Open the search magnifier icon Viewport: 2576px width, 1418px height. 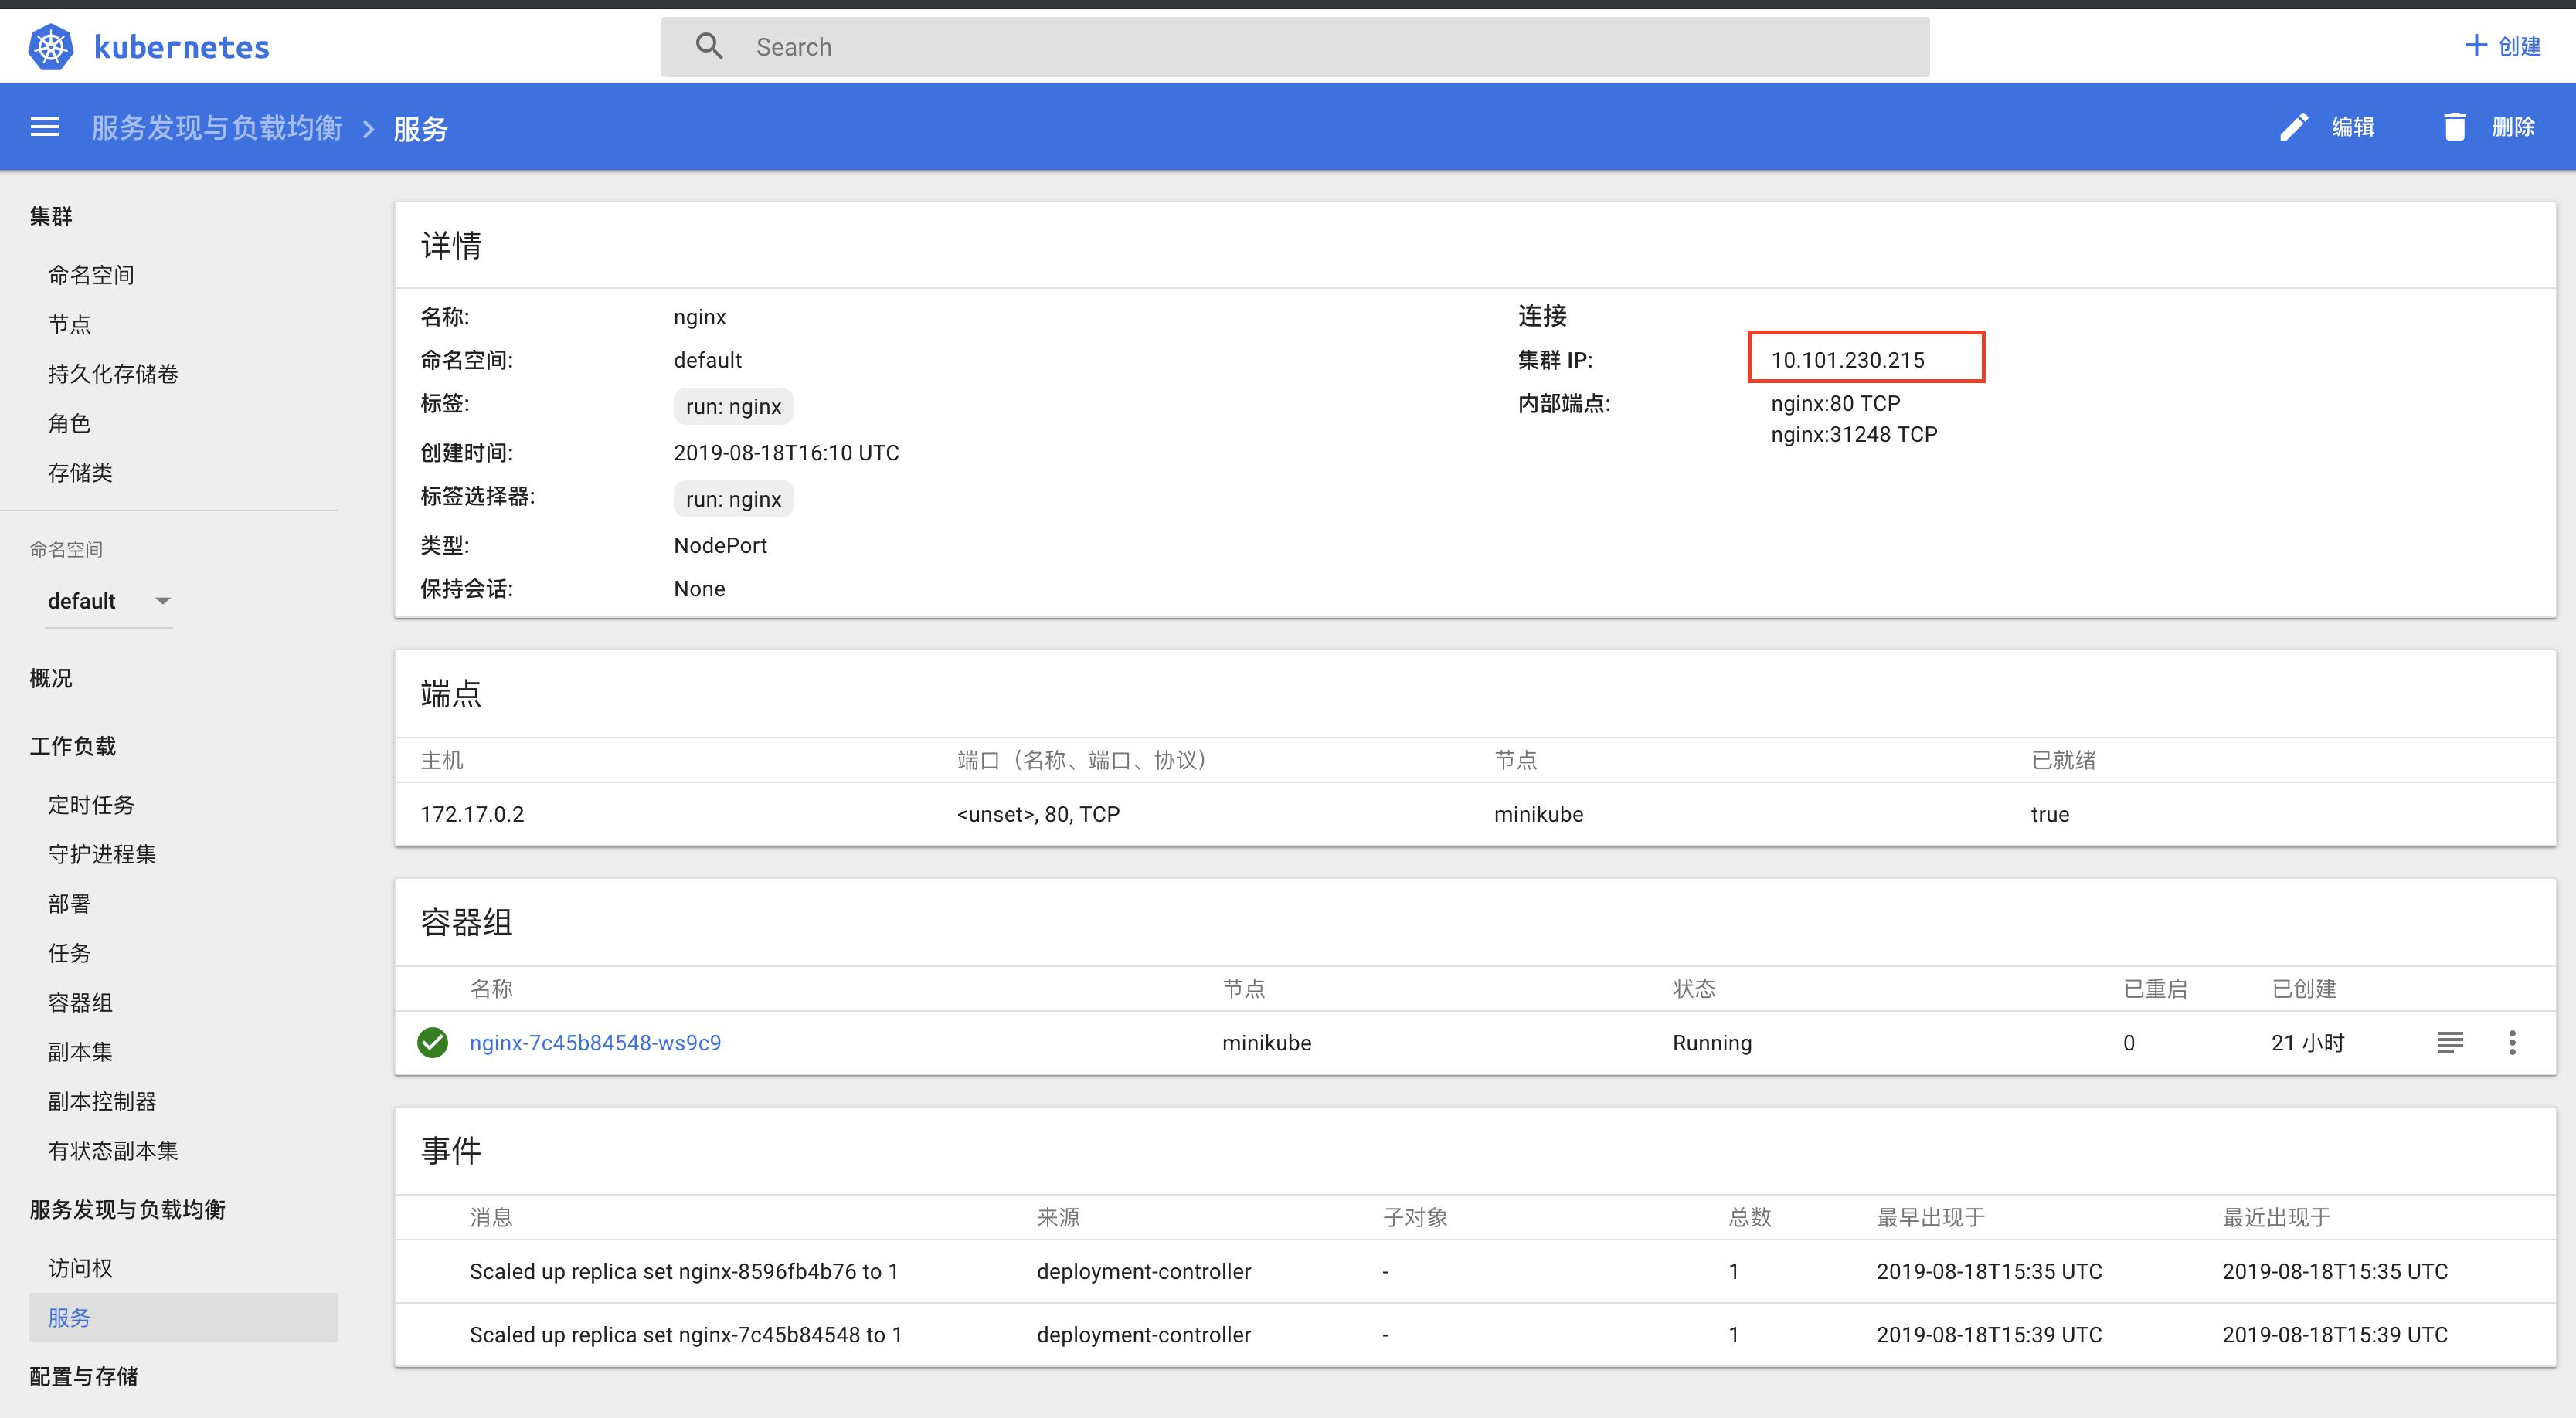(x=710, y=46)
